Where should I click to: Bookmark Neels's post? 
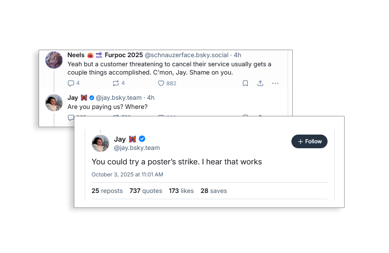coord(245,83)
